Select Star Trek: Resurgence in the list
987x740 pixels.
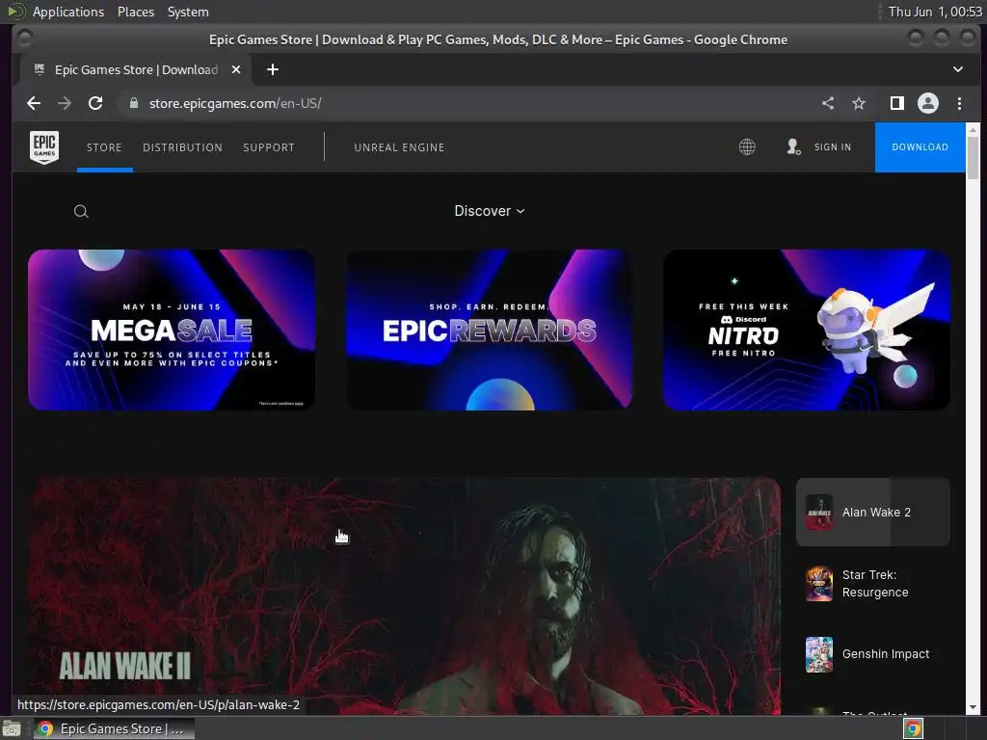click(x=873, y=583)
